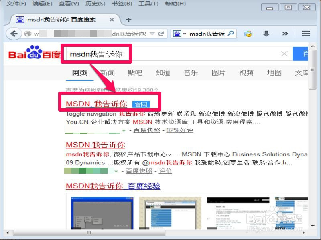Viewport: 321px width, 240px height.
Task: Go back with the back arrow button
Action: [14, 34]
